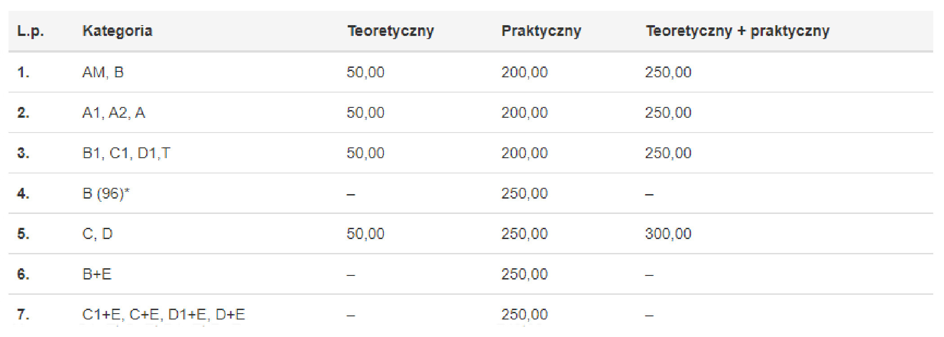Click the L.p. column header
The width and height of the screenshot is (944, 337).
31,31
